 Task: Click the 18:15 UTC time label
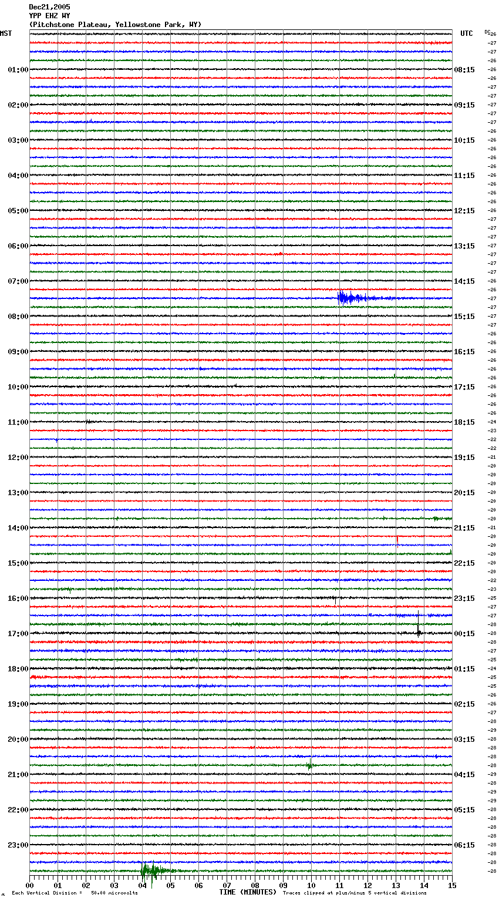click(x=464, y=422)
